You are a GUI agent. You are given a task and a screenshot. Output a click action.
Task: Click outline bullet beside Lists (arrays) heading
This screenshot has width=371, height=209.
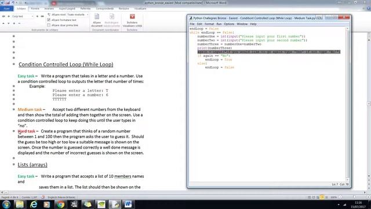pyautogui.click(x=14, y=164)
